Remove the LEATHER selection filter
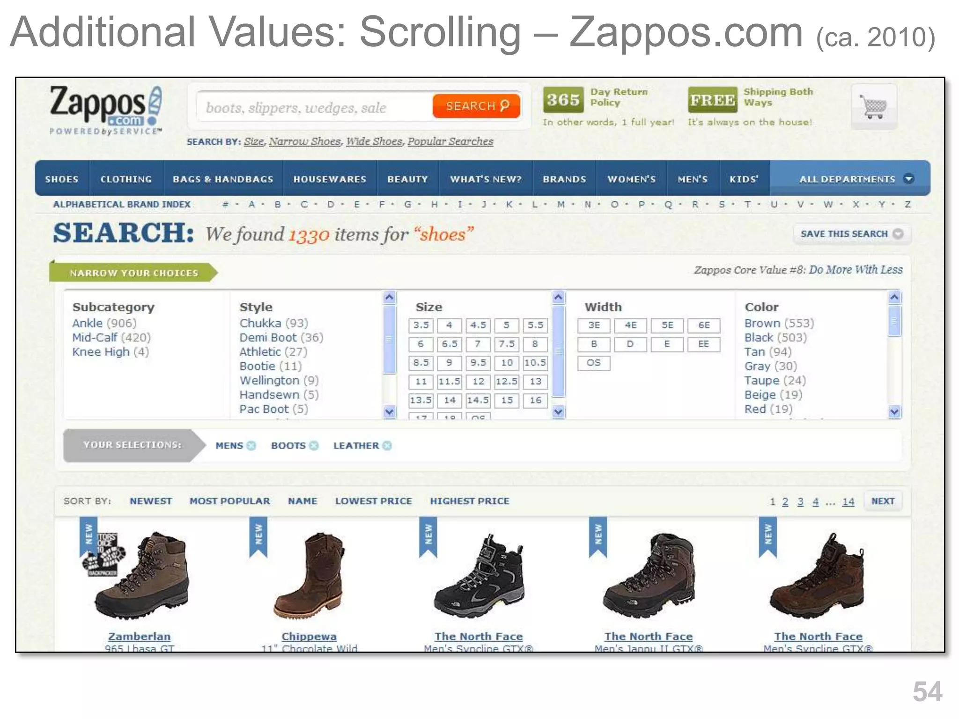Image resolution: width=959 pixels, height=719 pixels. pos(387,446)
